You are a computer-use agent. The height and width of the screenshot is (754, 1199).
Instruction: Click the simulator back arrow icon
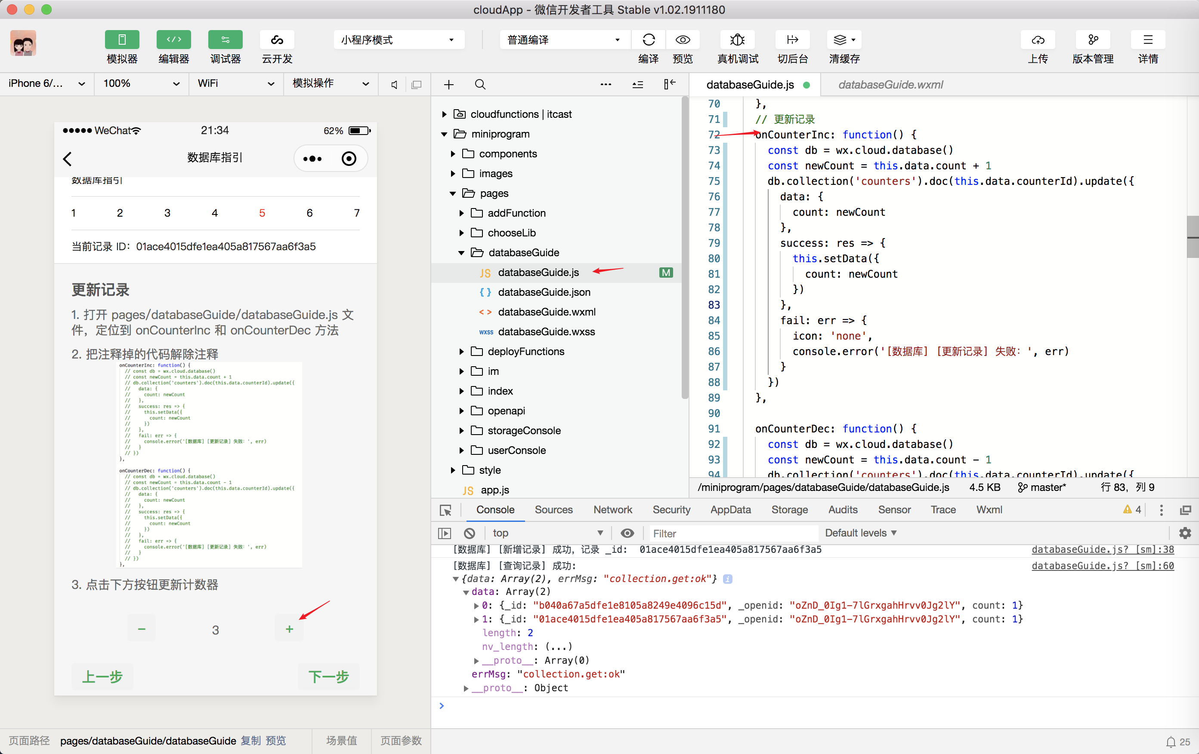pyautogui.click(x=68, y=159)
